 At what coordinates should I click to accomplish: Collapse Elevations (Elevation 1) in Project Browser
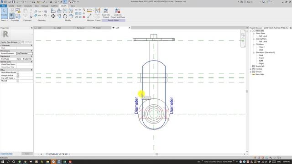254,53
